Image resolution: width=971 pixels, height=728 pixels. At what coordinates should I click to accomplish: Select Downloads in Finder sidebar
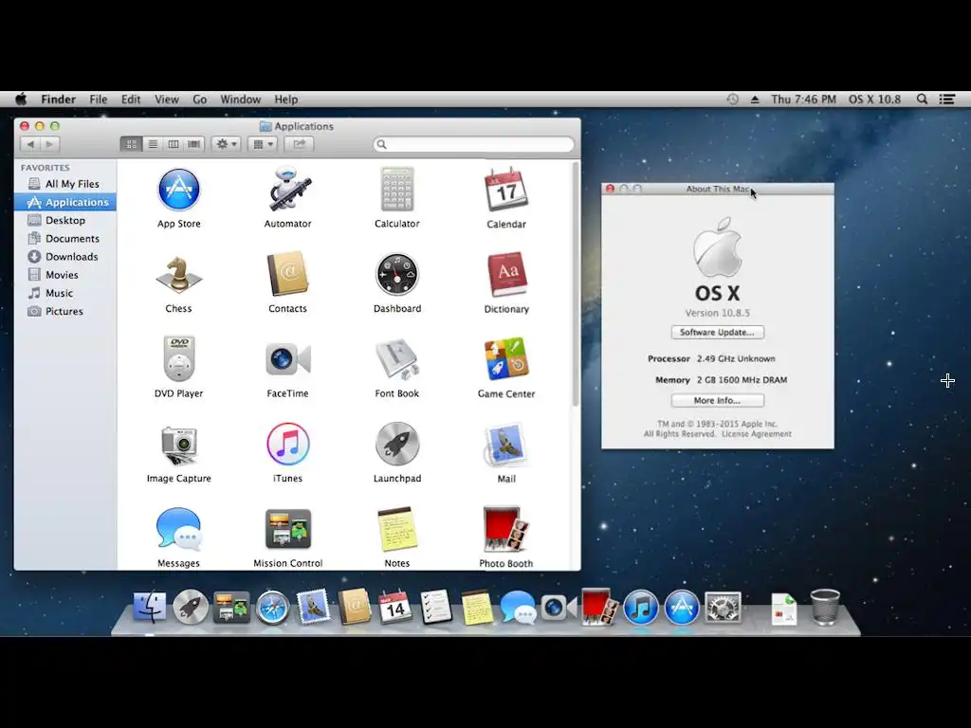tap(64, 256)
